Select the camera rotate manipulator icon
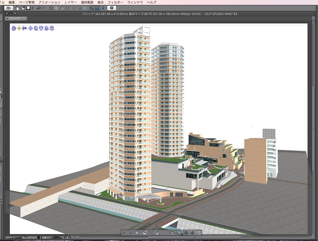This screenshot has width=318, height=241. point(14,28)
